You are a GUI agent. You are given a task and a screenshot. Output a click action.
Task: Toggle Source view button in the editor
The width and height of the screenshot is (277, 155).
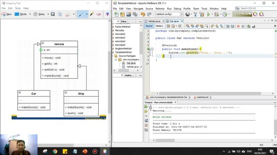pos(149,26)
